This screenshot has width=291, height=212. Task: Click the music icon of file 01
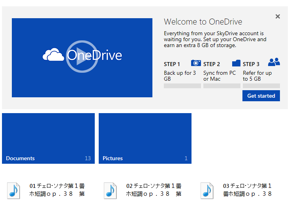click(13, 191)
